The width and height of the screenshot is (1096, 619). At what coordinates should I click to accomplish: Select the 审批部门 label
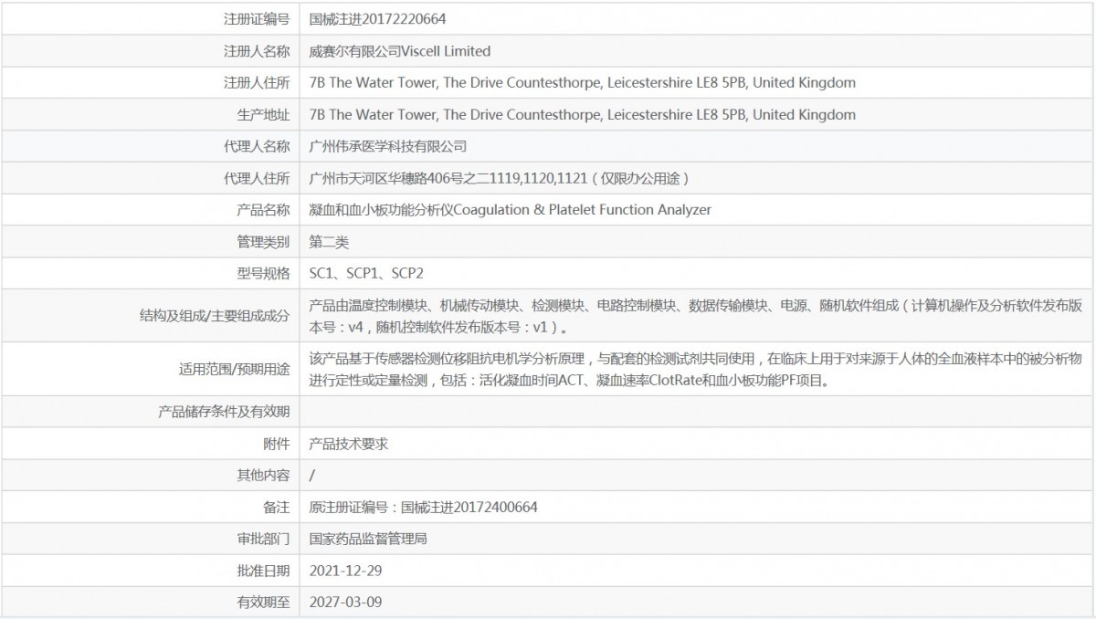pyautogui.click(x=263, y=539)
